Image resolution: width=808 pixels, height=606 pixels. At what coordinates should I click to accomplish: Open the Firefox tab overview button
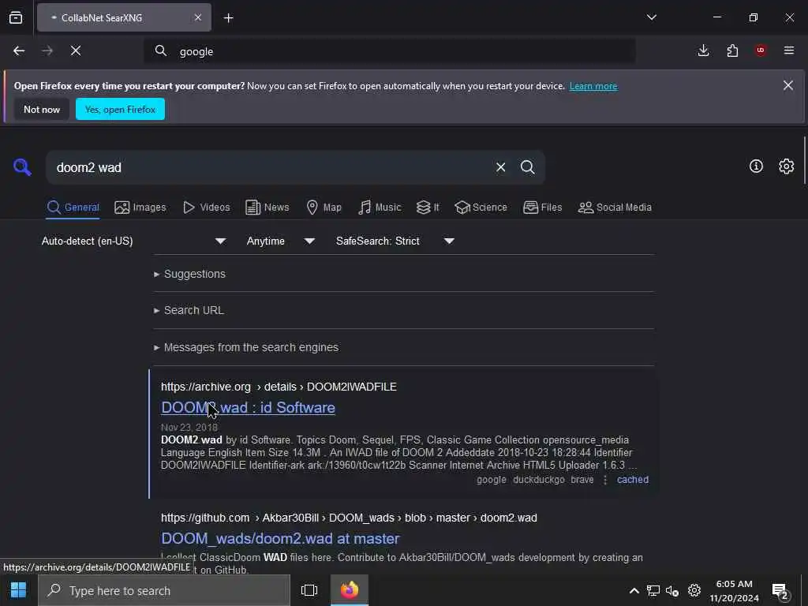[x=16, y=17]
